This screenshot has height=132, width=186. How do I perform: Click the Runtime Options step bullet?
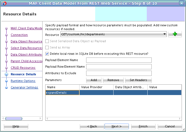coord(6,81)
